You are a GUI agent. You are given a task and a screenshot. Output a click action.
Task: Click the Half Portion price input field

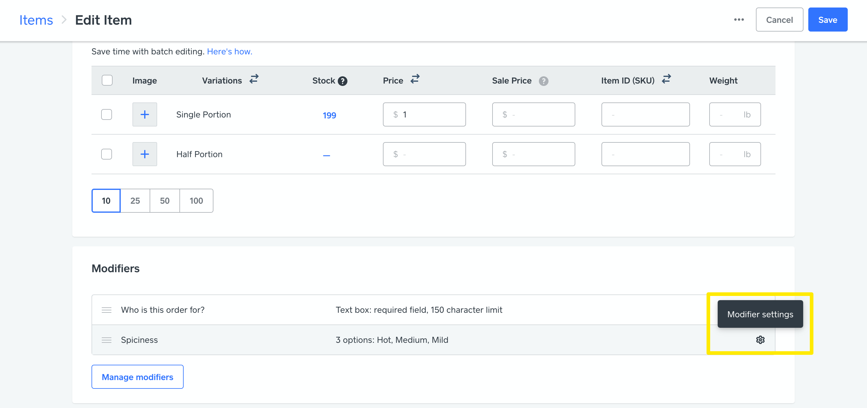(424, 154)
